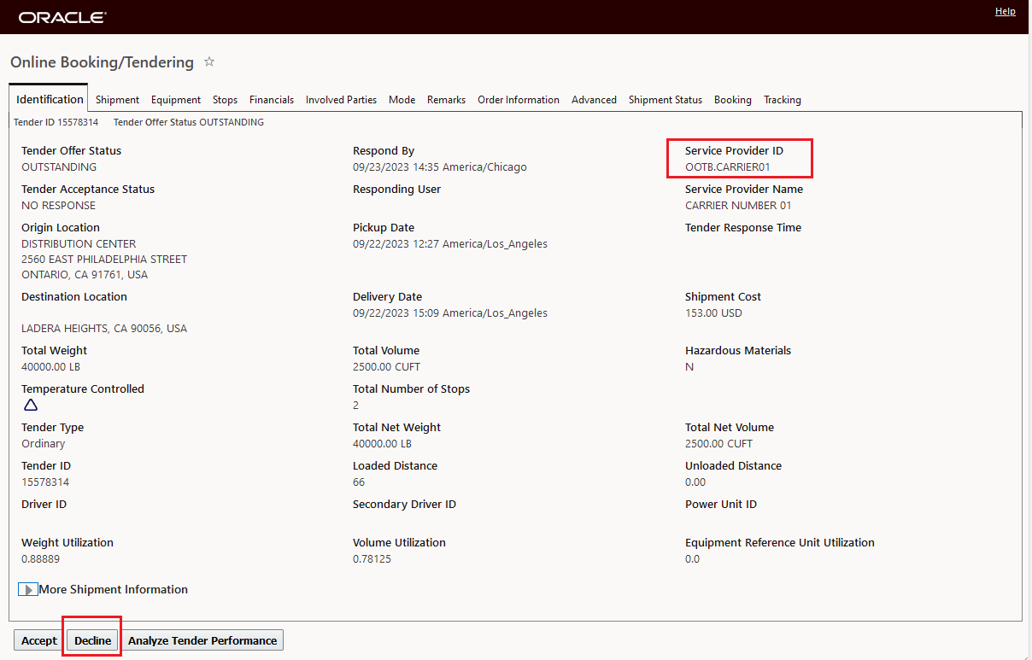
Task: Click the Hazardous Materials value N
Action: [x=689, y=367]
